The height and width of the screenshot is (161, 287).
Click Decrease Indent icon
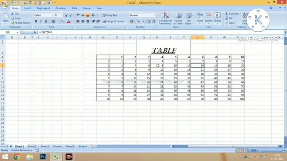[93, 21]
